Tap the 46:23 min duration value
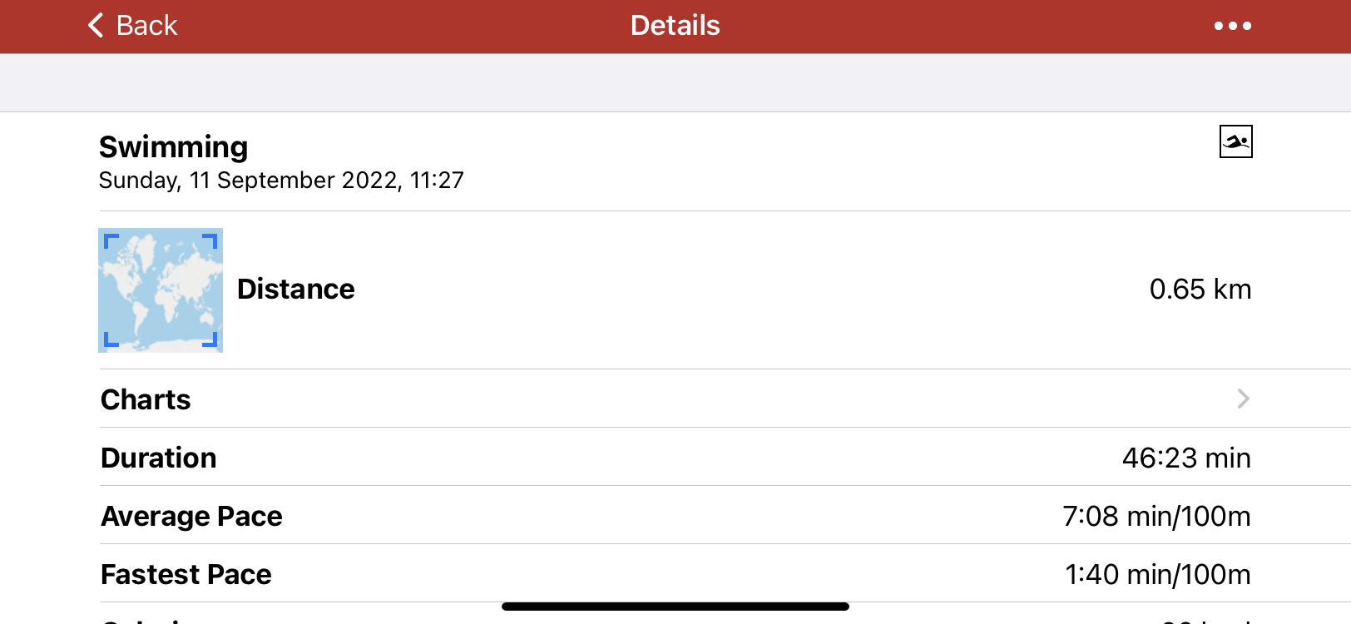Viewport: 1351px width, 624px height. (1185, 458)
